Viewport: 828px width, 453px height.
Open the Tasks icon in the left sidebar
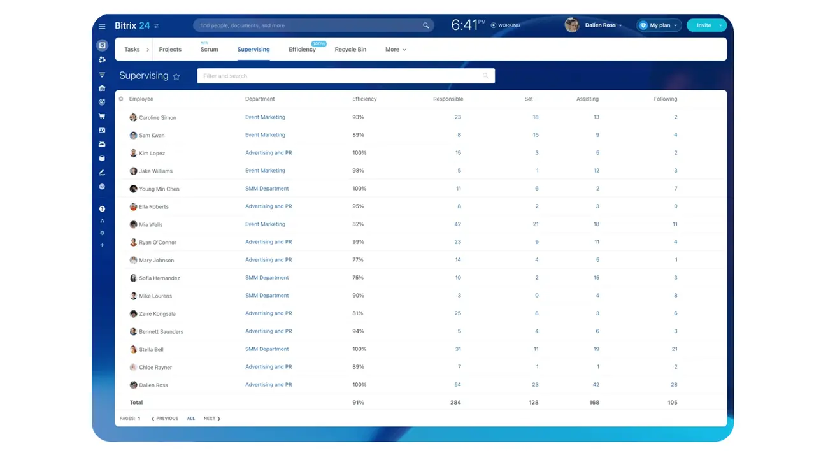tap(102, 45)
